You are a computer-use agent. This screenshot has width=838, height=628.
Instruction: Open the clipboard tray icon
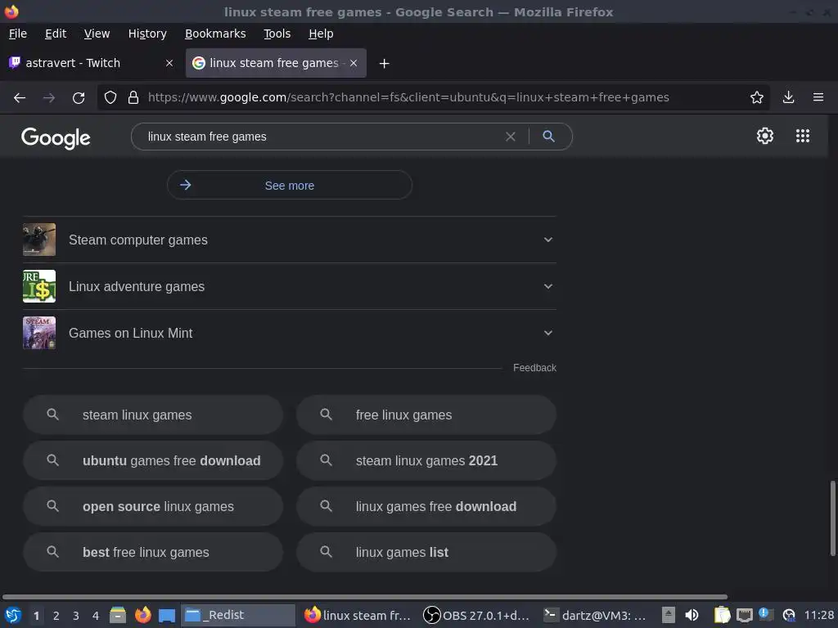click(x=722, y=615)
